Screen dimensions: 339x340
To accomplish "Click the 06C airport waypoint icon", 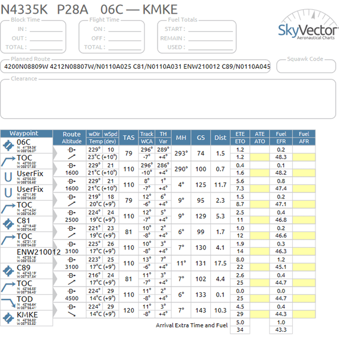I will pyautogui.click(x=8, y=145).
